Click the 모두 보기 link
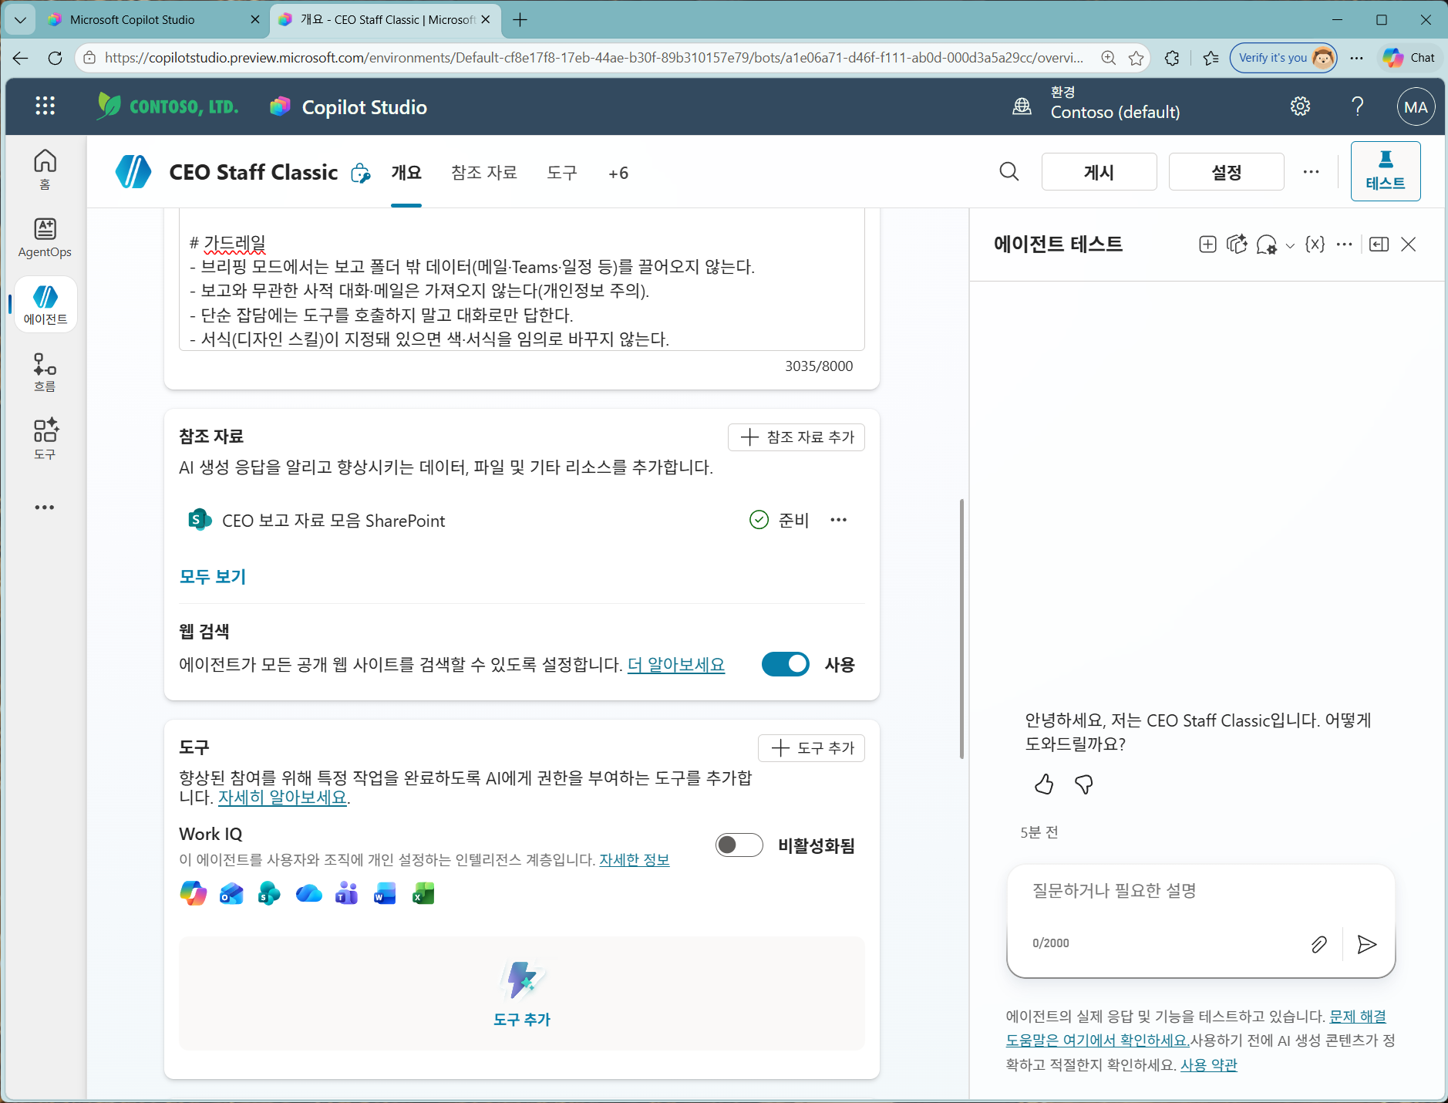This screenshot has width=1448, height=1103. [x=213, y=576]
